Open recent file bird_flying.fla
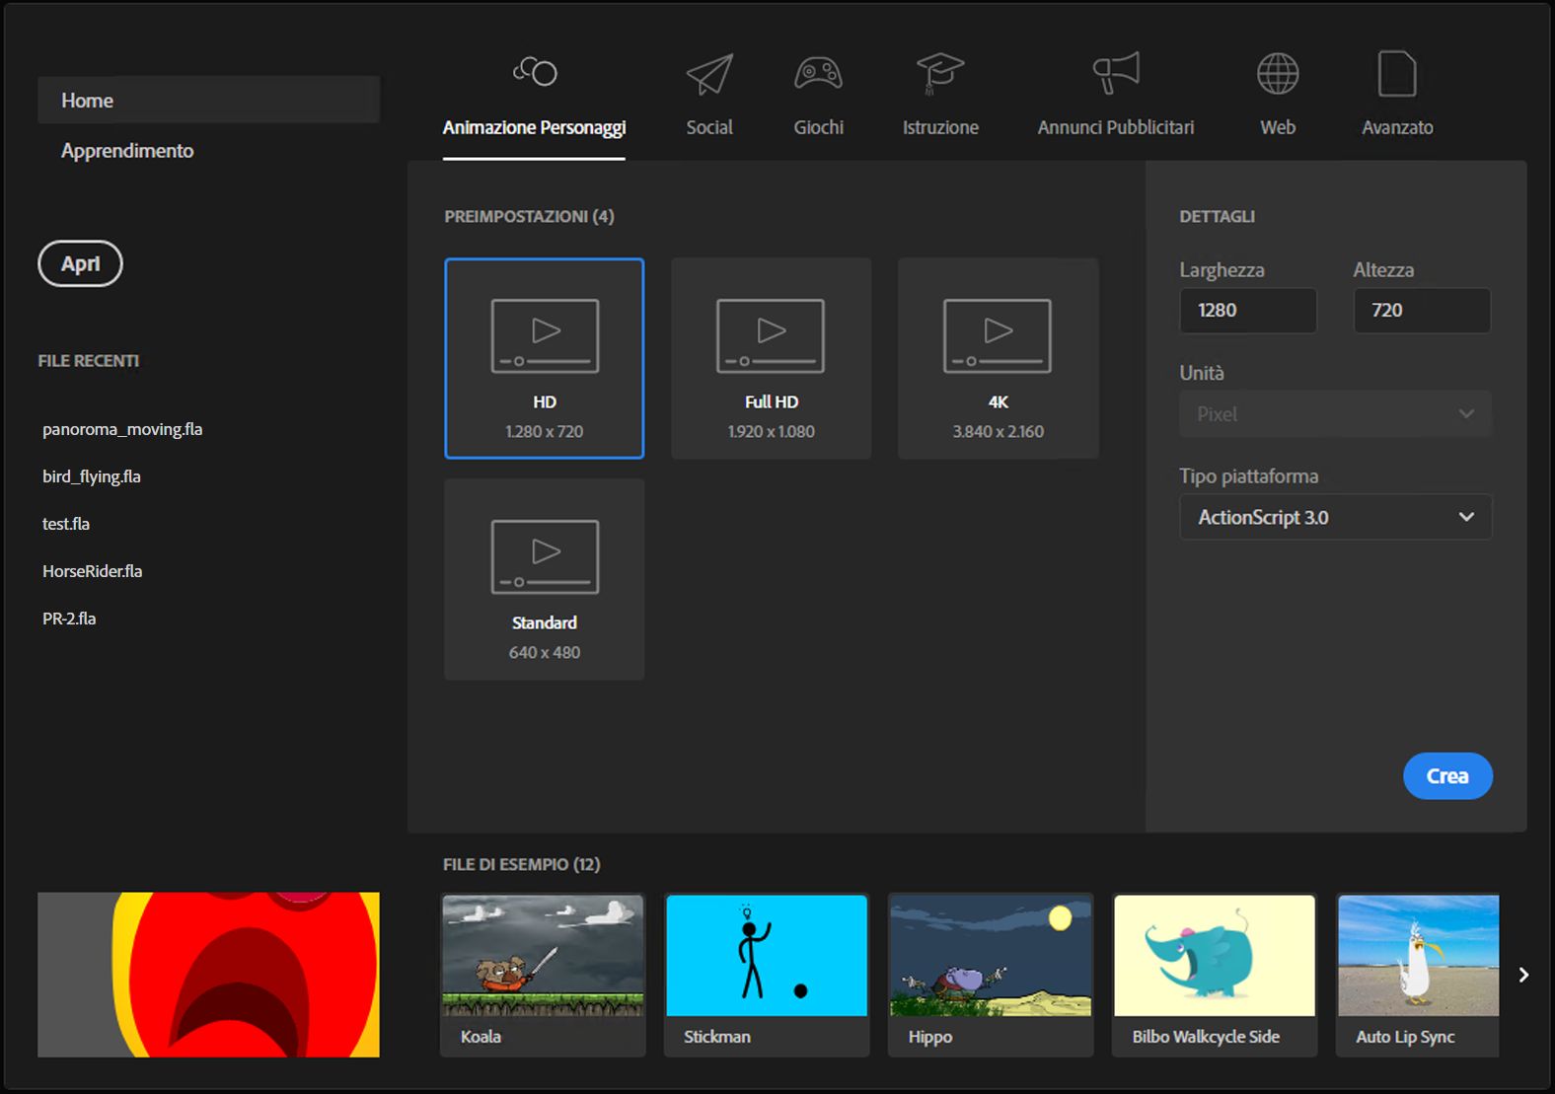 pos(92,476)
